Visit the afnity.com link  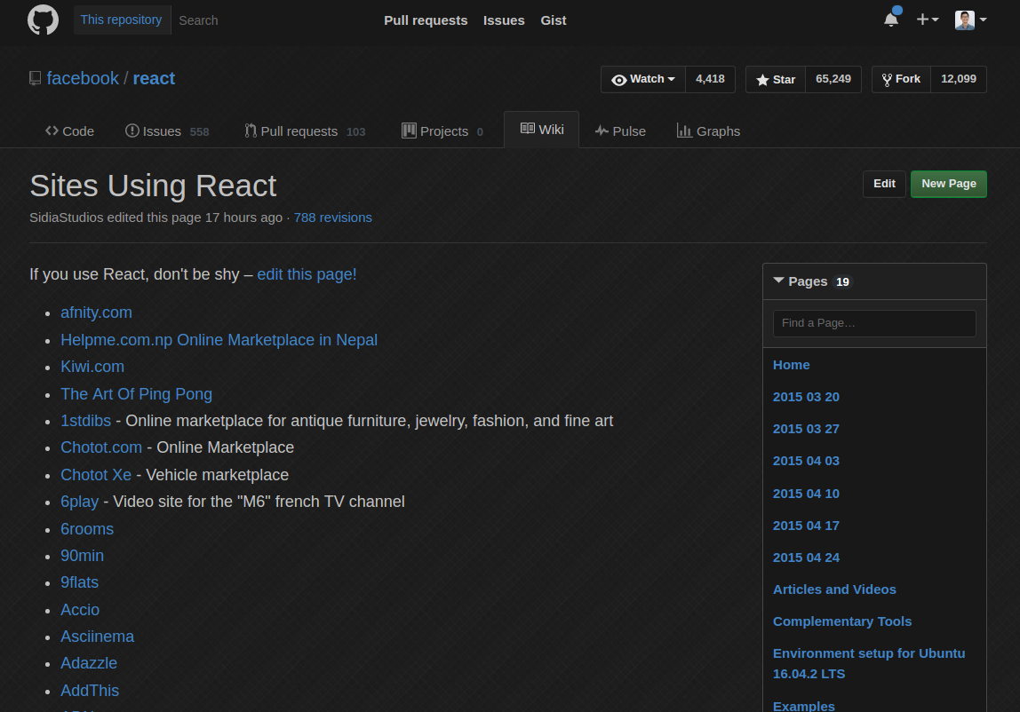(x=96, y=312)
